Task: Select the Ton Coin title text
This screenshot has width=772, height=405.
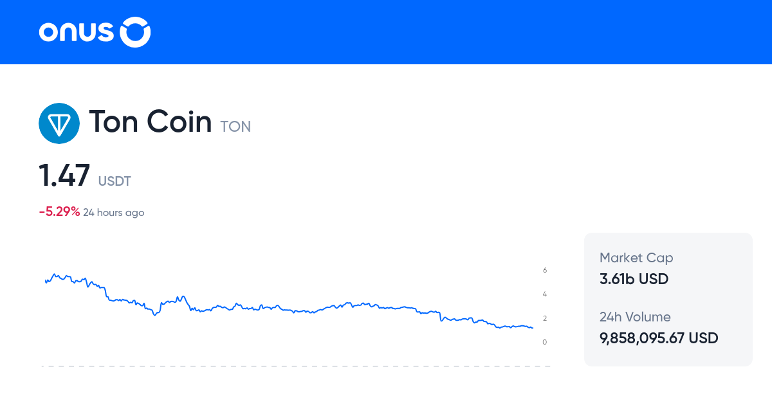Action: [x=151, y=122]
